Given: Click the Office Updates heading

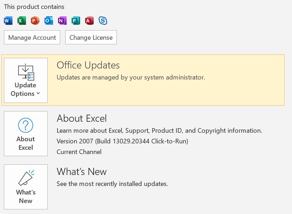Looking at the screenshot, I should pyautogui.click(x=88, y=65).
